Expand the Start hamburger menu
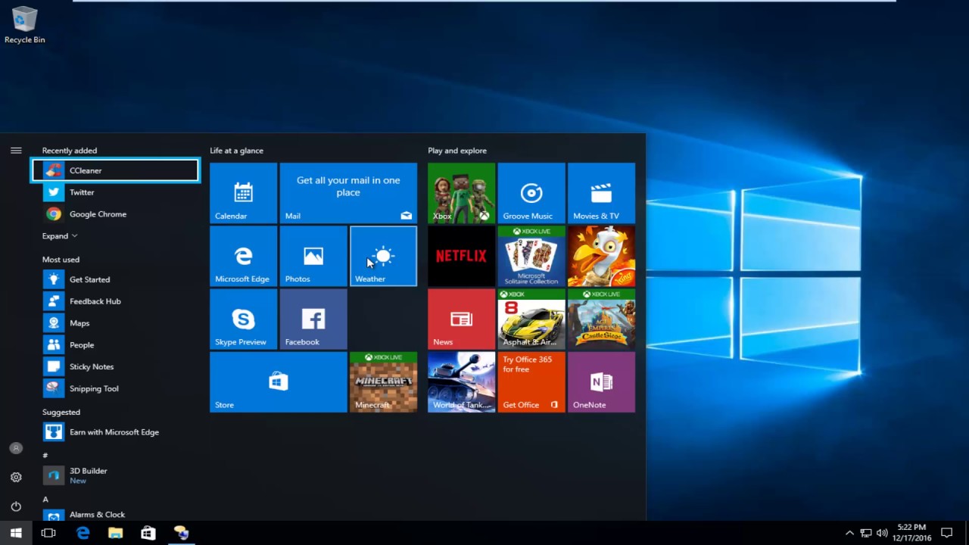Image resolution: width=969 pixels, height=545 pixels. (16, 151)
